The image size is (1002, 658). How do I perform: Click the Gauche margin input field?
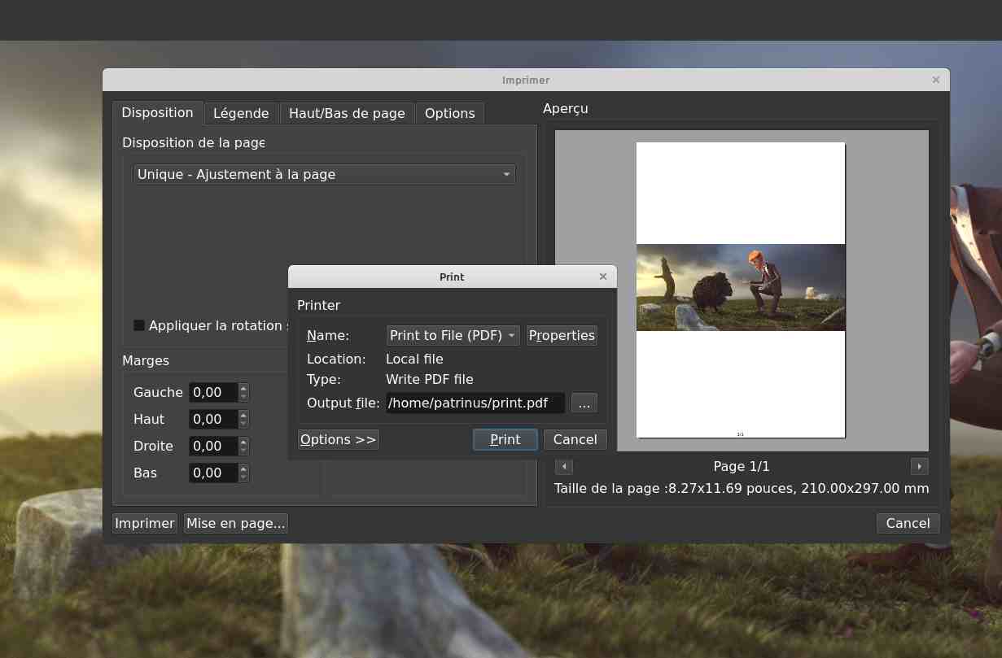click(x=213, y=392)
